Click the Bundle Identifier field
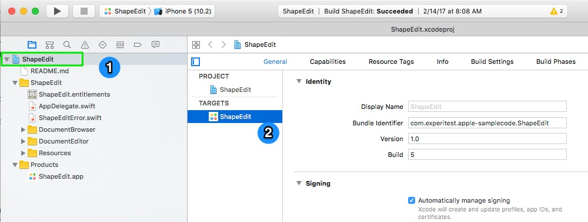The image size is (588, 222). pos(487,122)
